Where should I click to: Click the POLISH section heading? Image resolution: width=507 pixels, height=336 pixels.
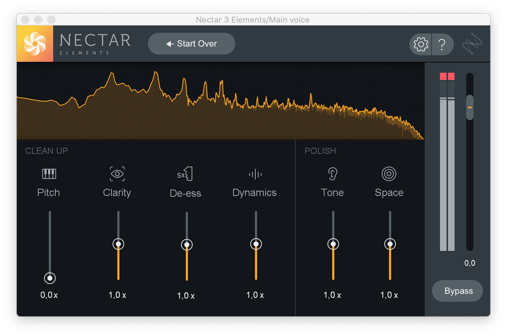pos(320,151)
